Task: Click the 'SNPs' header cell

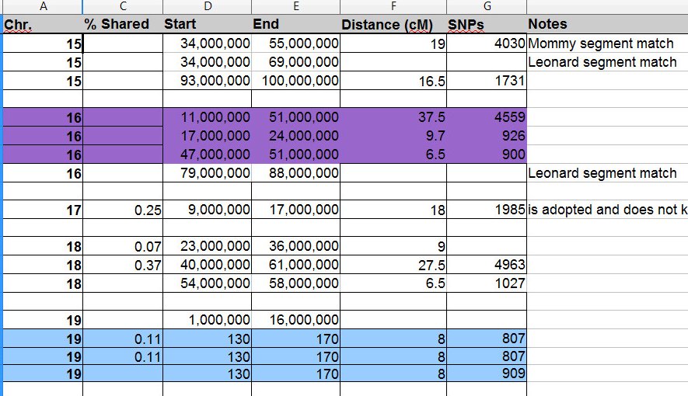Action: click(487, 24)
